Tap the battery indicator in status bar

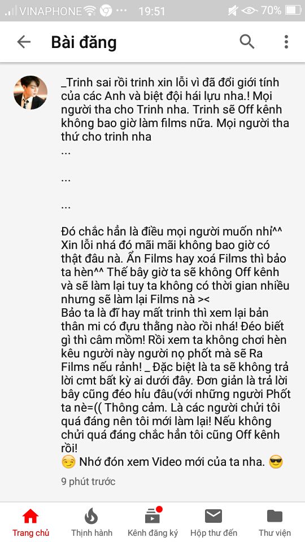293,10
